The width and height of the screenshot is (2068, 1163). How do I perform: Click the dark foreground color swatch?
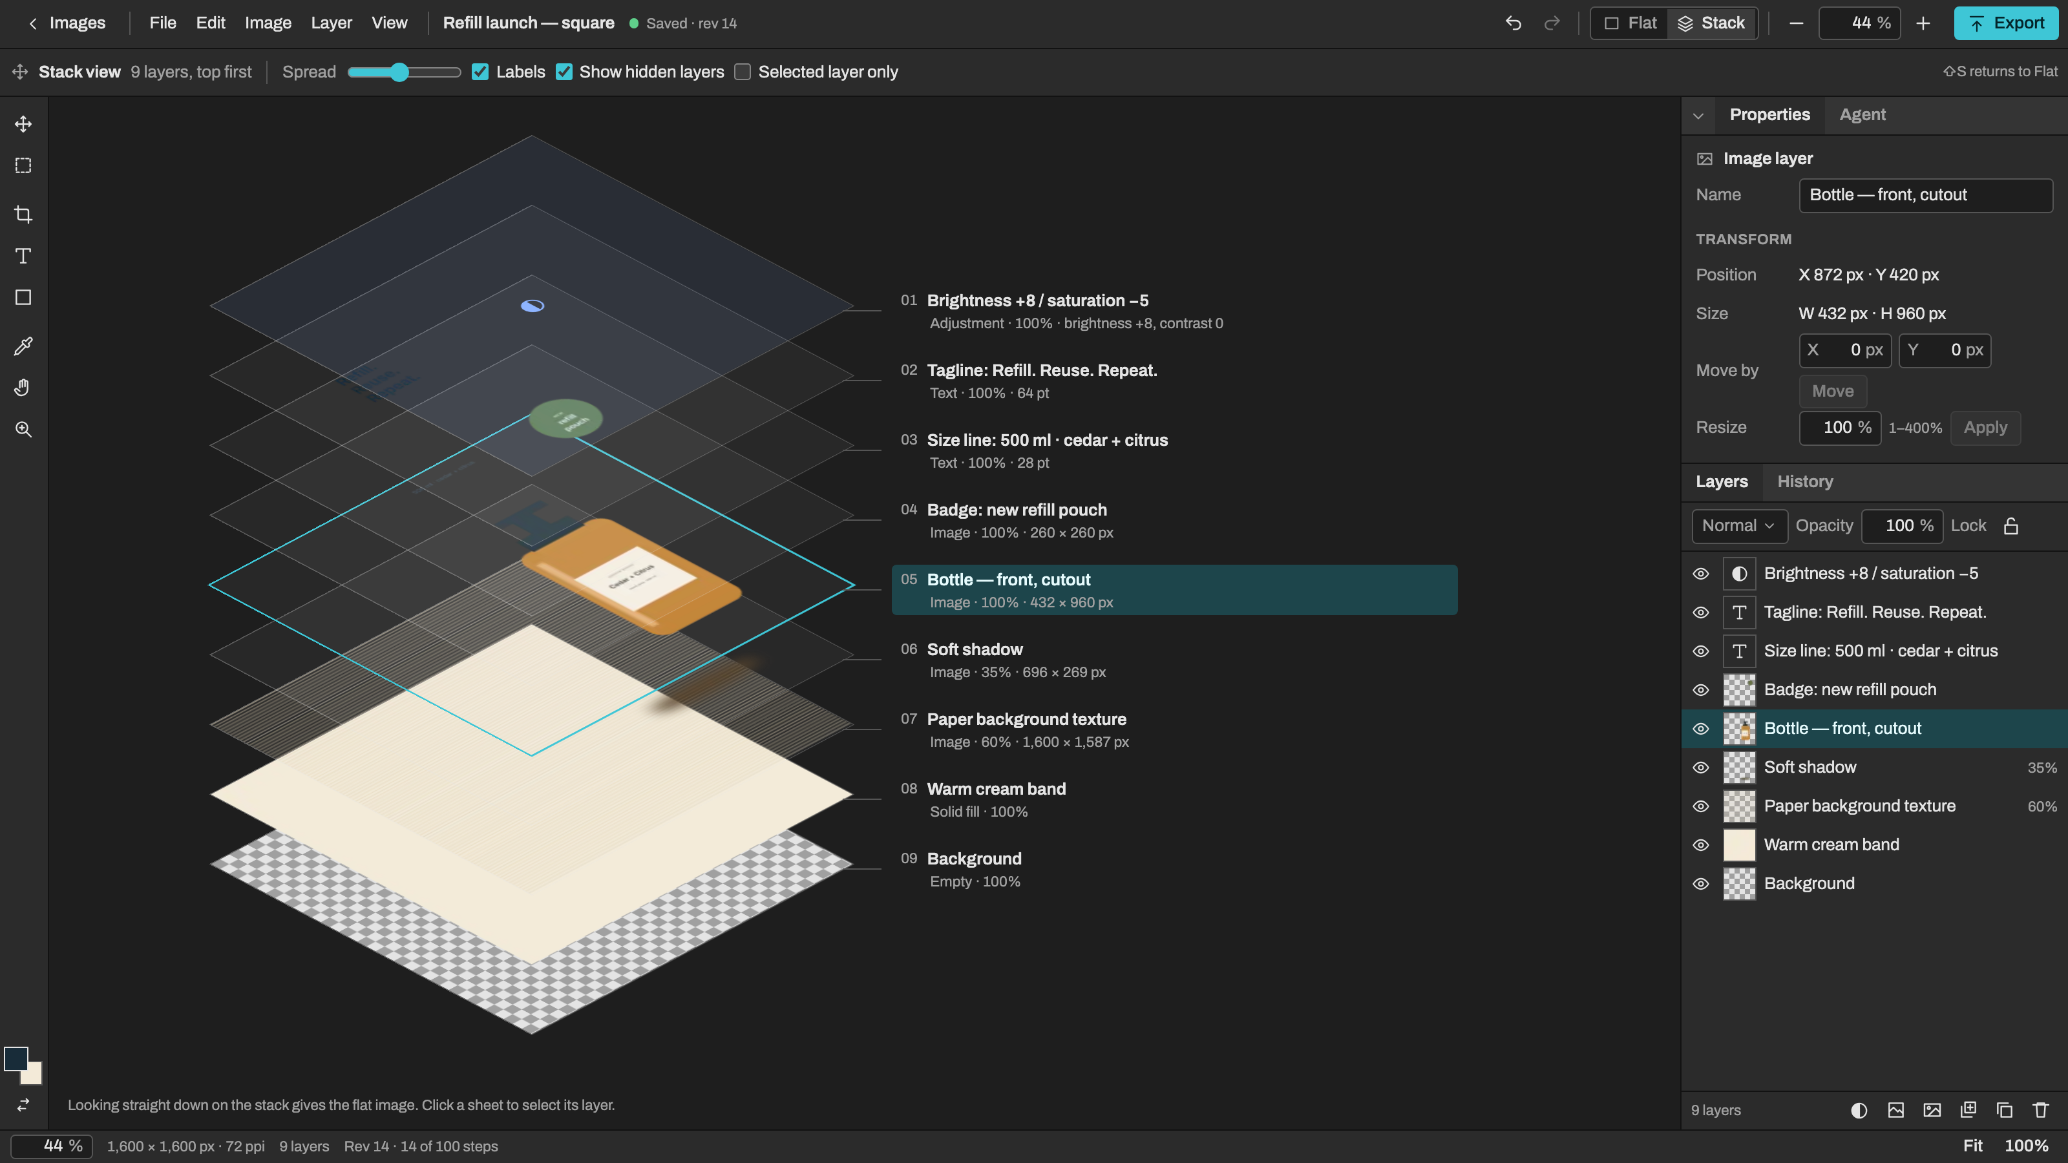[16, 1060]
